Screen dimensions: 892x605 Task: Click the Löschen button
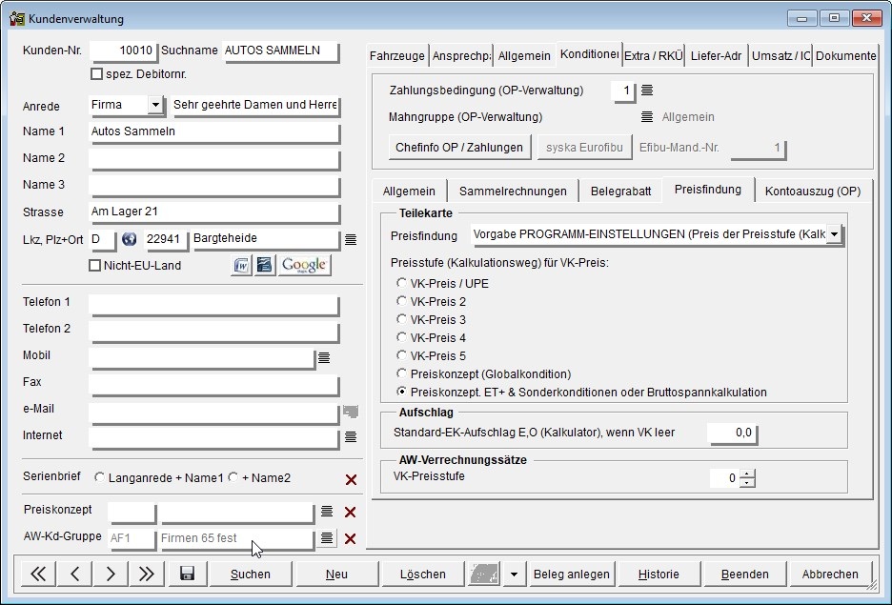pos(423,574)
